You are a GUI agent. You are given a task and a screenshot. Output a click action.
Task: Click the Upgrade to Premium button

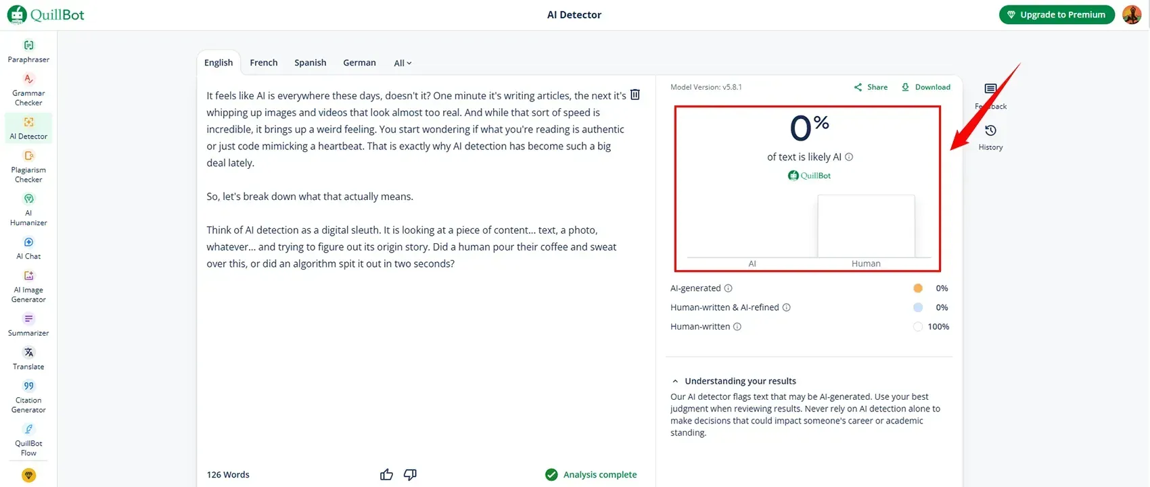pyautogui.click(x=1056, y=14)
